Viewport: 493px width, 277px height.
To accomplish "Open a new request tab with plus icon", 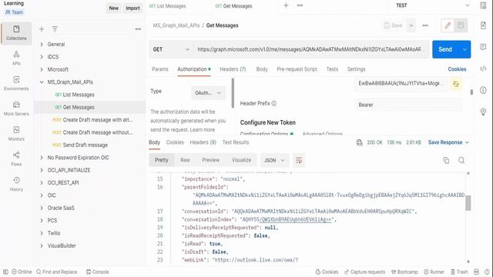I will coord(286,5).
